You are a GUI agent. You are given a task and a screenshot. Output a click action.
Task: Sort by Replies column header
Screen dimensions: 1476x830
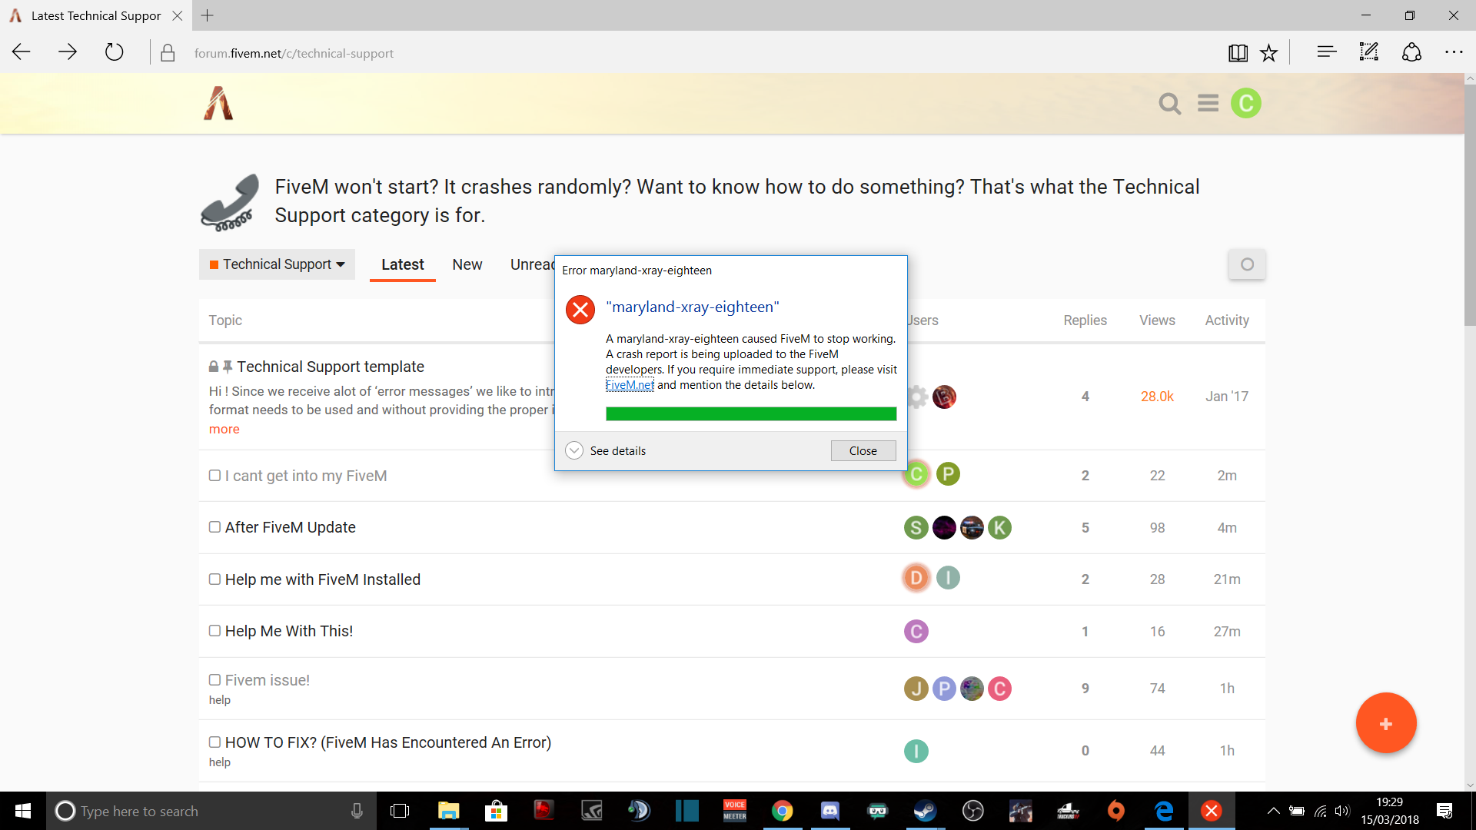pos(1085,320)
